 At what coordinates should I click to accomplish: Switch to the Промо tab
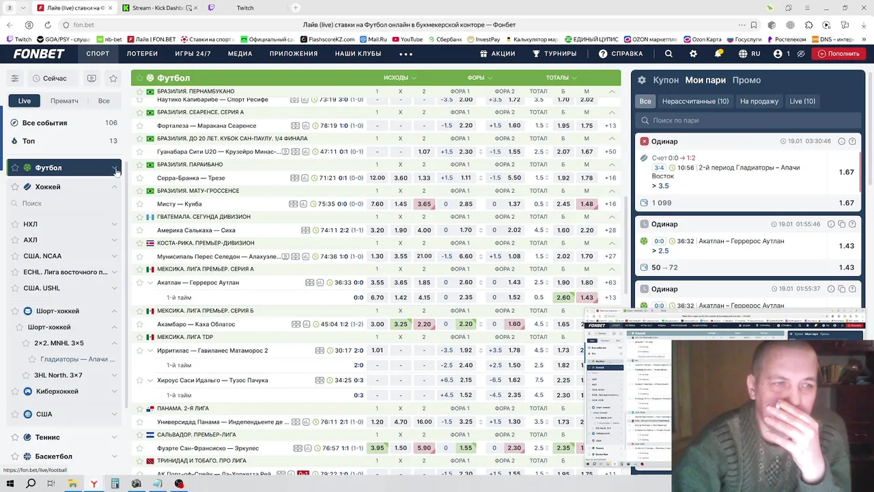746,80
